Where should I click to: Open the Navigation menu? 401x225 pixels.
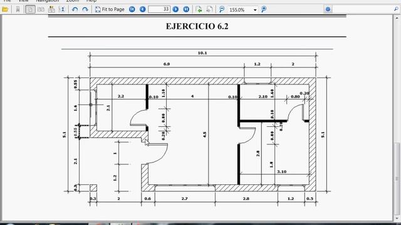[x=48, y=1]
